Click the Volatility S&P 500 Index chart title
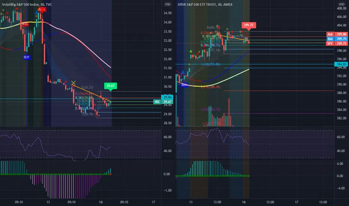Screen dimensions: 349x206 [x=27, y=4]
